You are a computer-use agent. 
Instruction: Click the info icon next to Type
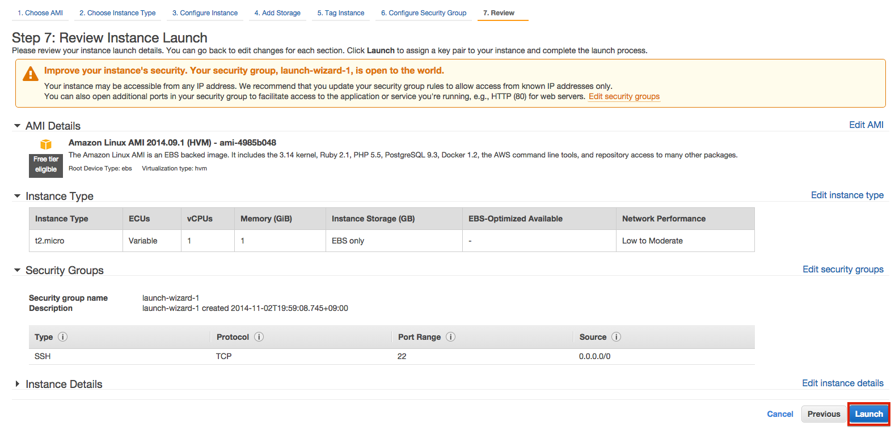point(63,337)
